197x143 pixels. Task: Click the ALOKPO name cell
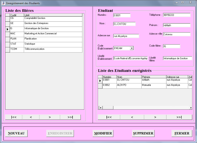pos(129,86)
